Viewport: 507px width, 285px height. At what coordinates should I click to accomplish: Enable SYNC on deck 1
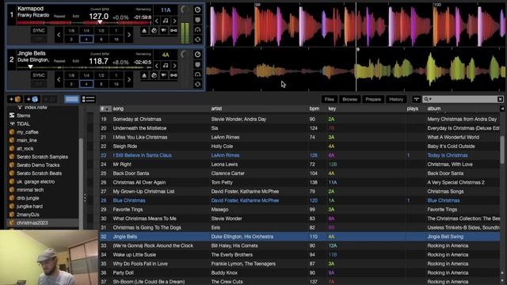39,31
